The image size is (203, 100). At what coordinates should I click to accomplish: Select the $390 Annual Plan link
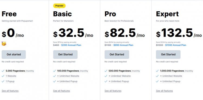pos(71,45)
